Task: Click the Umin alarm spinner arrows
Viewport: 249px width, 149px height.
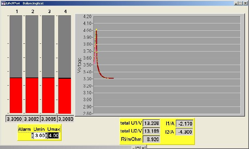Action: tap(33, 136)
